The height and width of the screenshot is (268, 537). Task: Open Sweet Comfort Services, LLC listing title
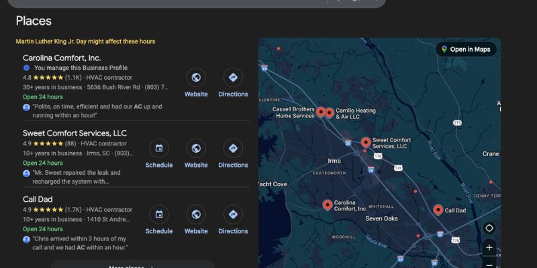click(75, 133)
